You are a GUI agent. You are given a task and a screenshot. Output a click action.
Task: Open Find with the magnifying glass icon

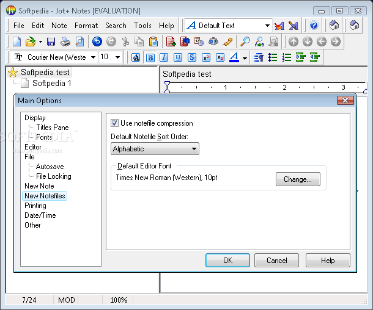[245, 41]
